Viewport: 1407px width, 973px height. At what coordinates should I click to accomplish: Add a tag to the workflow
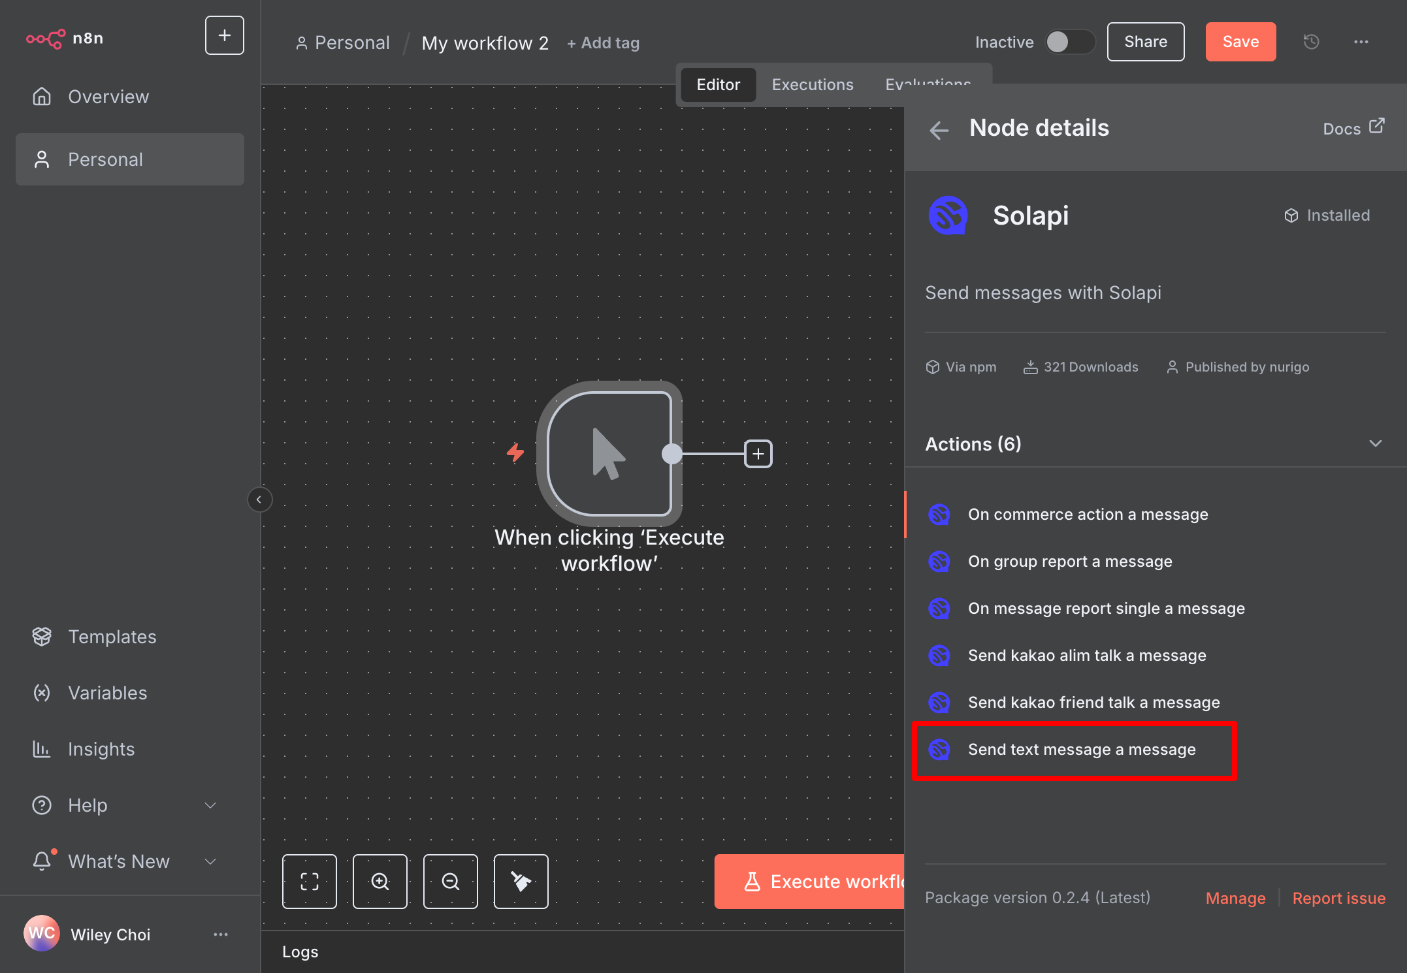coord(603,43)
